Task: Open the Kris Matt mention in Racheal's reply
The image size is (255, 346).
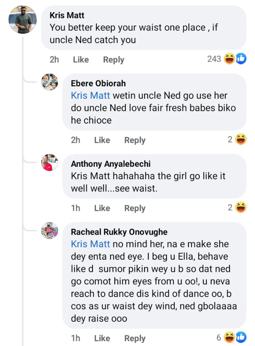Action: (90, 244)
